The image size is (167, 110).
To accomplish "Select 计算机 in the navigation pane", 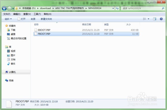I will 12,72.
